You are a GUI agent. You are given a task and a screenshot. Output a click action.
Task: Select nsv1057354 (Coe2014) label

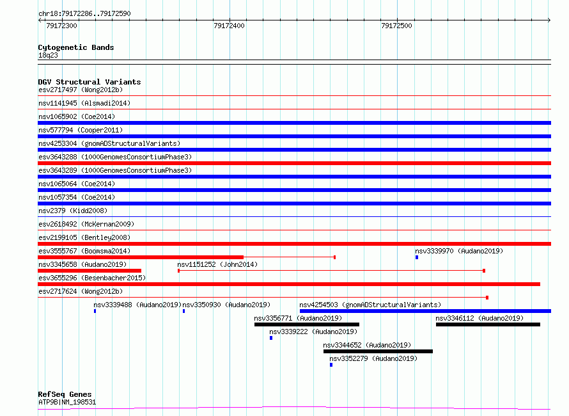(77, 197)
